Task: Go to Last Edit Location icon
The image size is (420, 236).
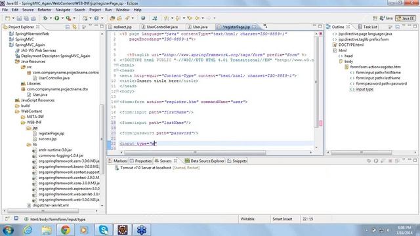Action: 190,18
